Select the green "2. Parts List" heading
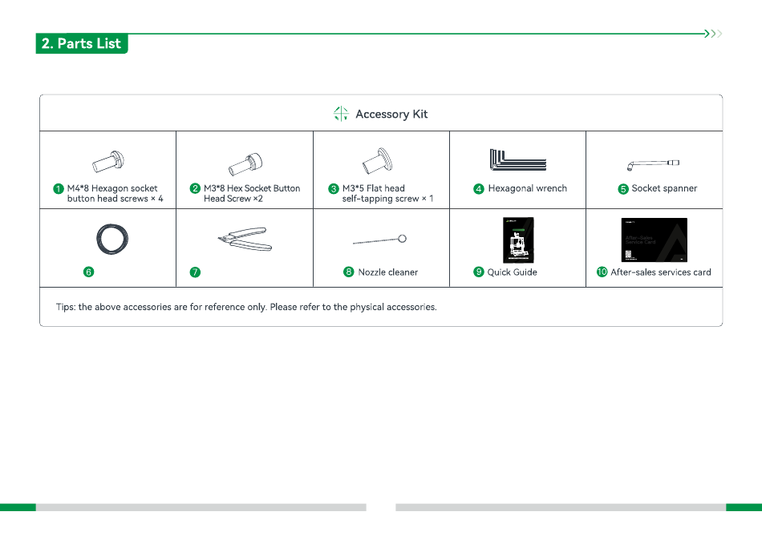 (82, 43)
